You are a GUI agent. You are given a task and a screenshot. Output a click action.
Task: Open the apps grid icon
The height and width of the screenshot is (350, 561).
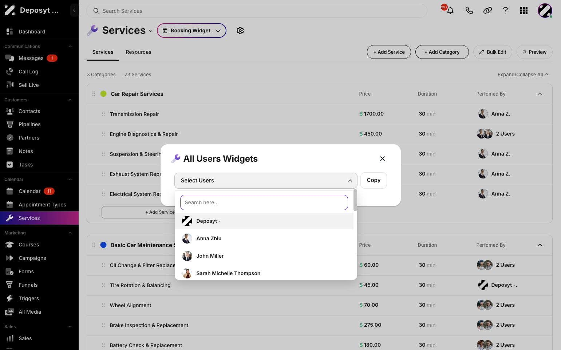[524, 11]
